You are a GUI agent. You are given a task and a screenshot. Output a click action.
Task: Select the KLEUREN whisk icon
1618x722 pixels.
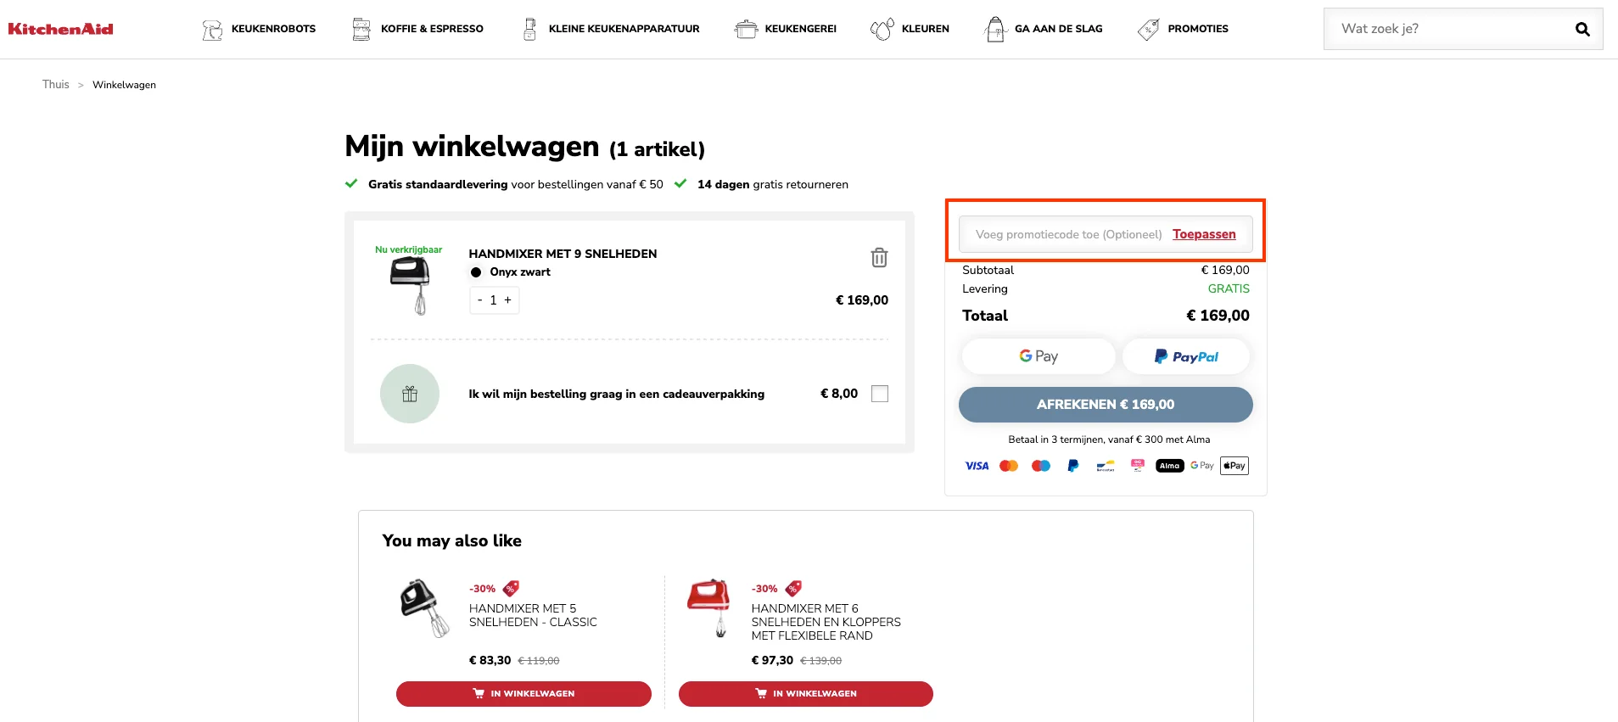point(882,28)
